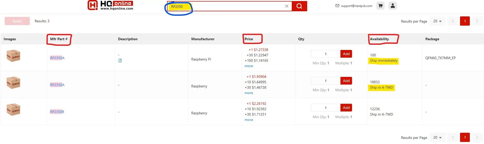The width and height of the screenshot is (484, 144).
Task: Click the Results: 3 count text
Action: click(42, 21)
